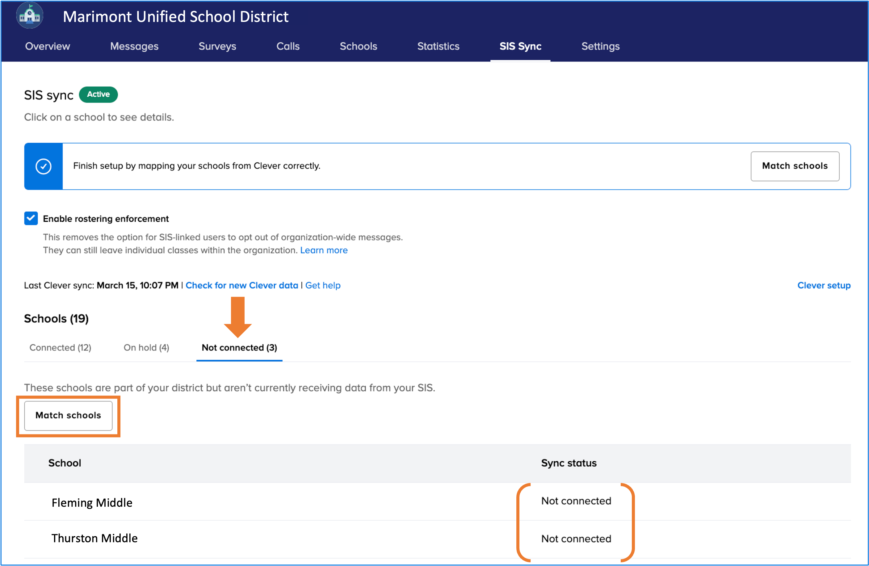Screen dimensions: 869x566
Task: Switch to On hold (4) tab
Action: pyautogui.click(x=146, y=347)
